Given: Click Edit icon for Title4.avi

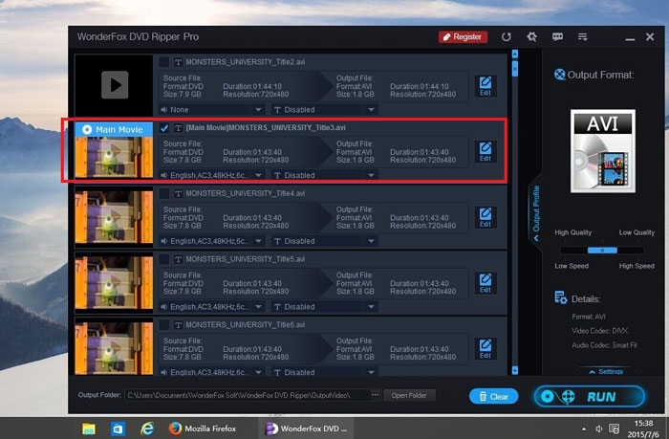Looking at the screenshot, I should click(x=486, y=217).
